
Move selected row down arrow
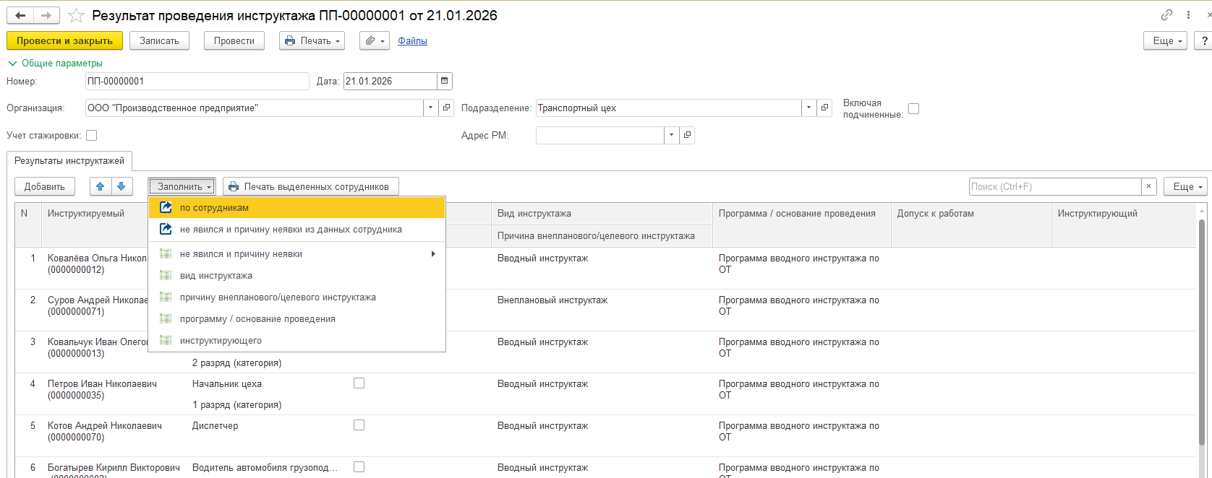[x=121, y=186]
